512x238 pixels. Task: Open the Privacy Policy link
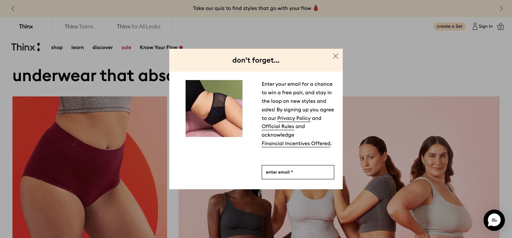click(x=294, y=118)
